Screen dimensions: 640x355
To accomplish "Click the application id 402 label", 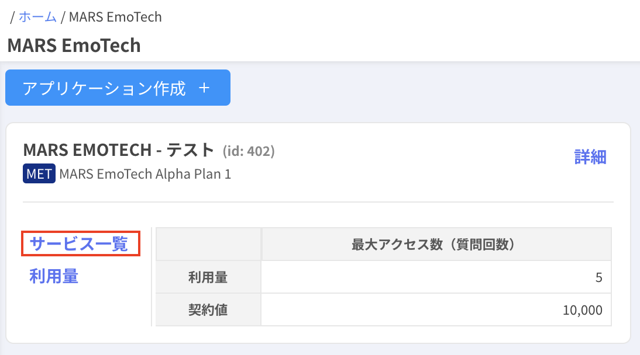I will (x=249, y=151).
